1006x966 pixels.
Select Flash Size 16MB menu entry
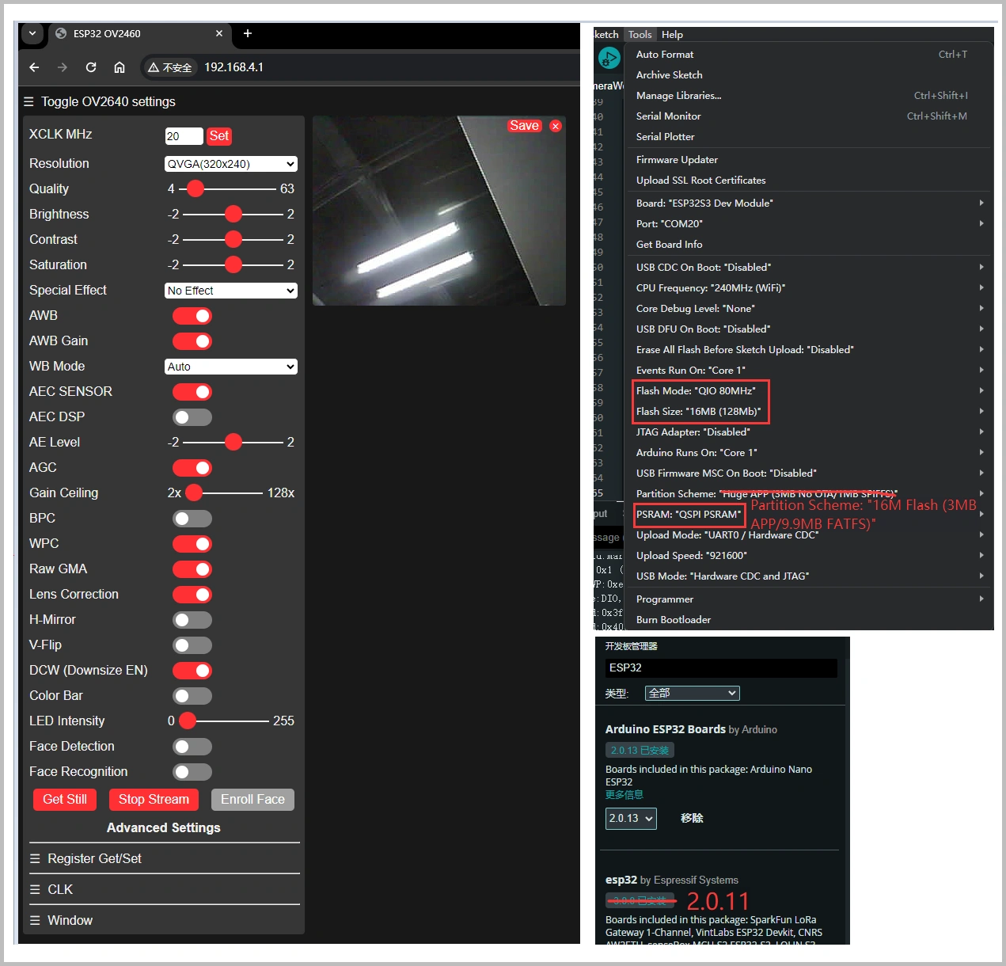[700, 411]
